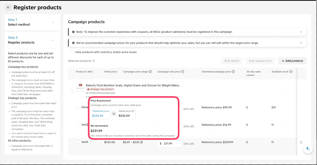The image size is (317, 165).
Task: Select the Etekcity Food Nutrition Scale product checkbox
Action: click(72, 91)
